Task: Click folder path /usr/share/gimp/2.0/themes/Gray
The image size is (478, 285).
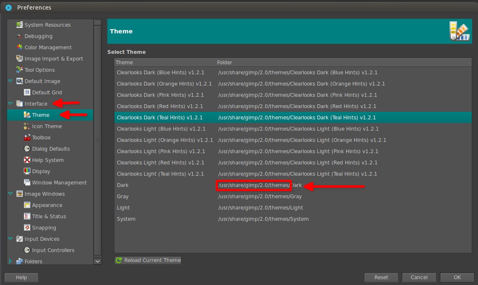Action: [260, 197]
